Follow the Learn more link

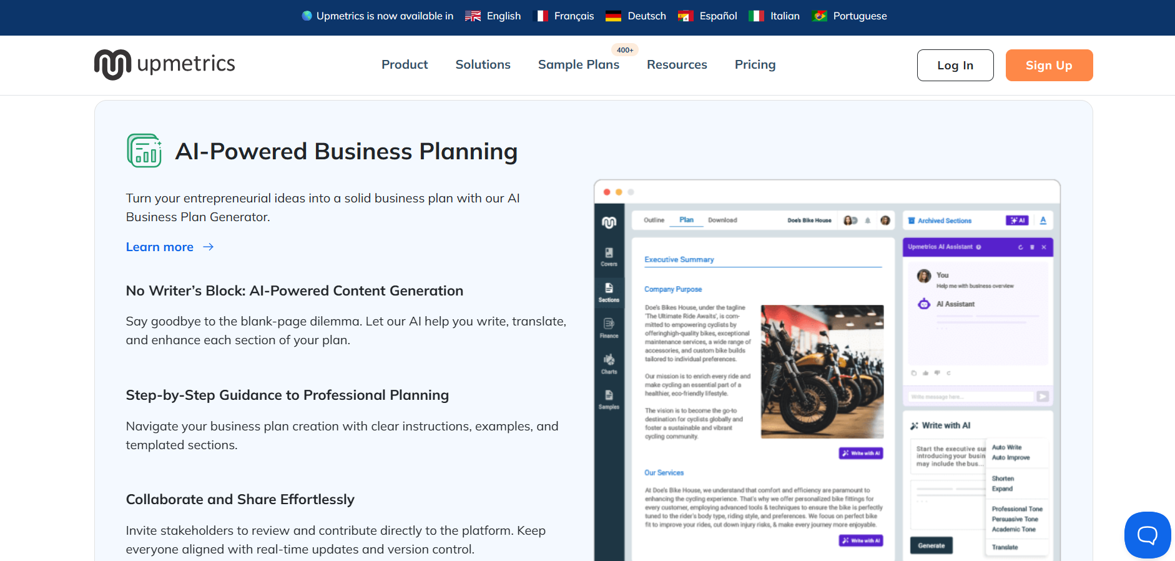[160, 247]
